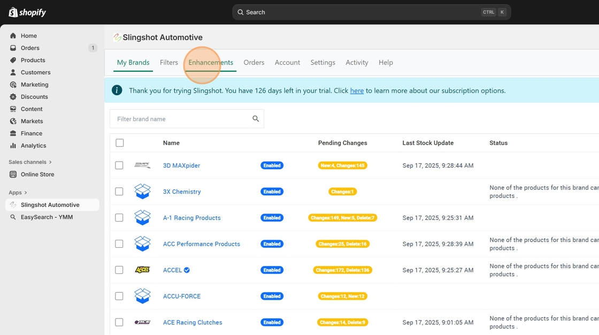Click the Slingshot Automotive app icon in sidebar
The width and height of the screenshot is (599, 335).
13,205
